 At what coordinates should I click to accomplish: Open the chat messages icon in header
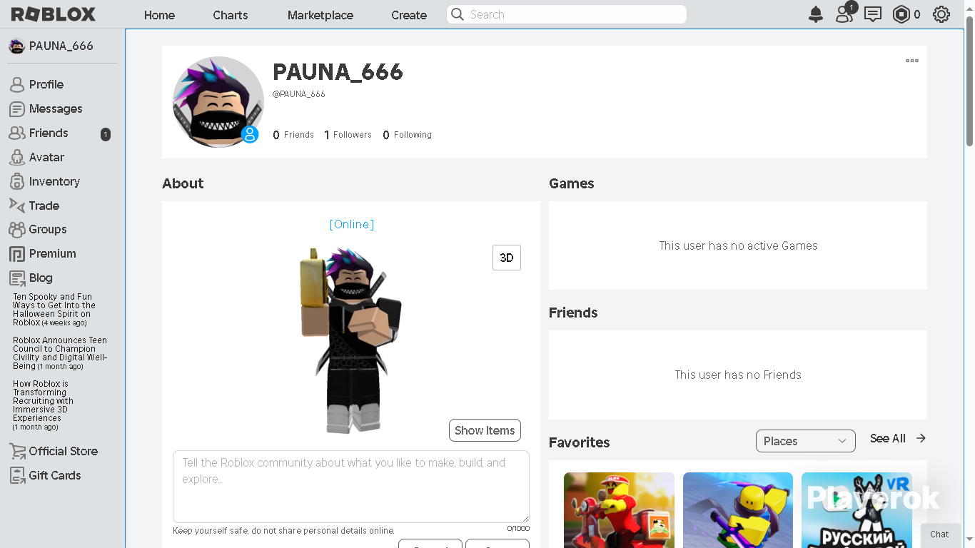[873, 14]
